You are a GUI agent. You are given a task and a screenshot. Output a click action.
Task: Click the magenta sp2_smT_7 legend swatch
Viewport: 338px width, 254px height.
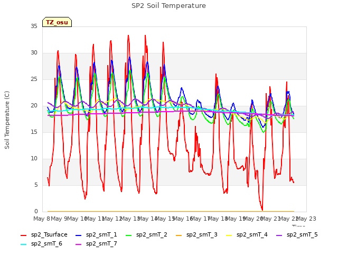click(x=79, y=244)
